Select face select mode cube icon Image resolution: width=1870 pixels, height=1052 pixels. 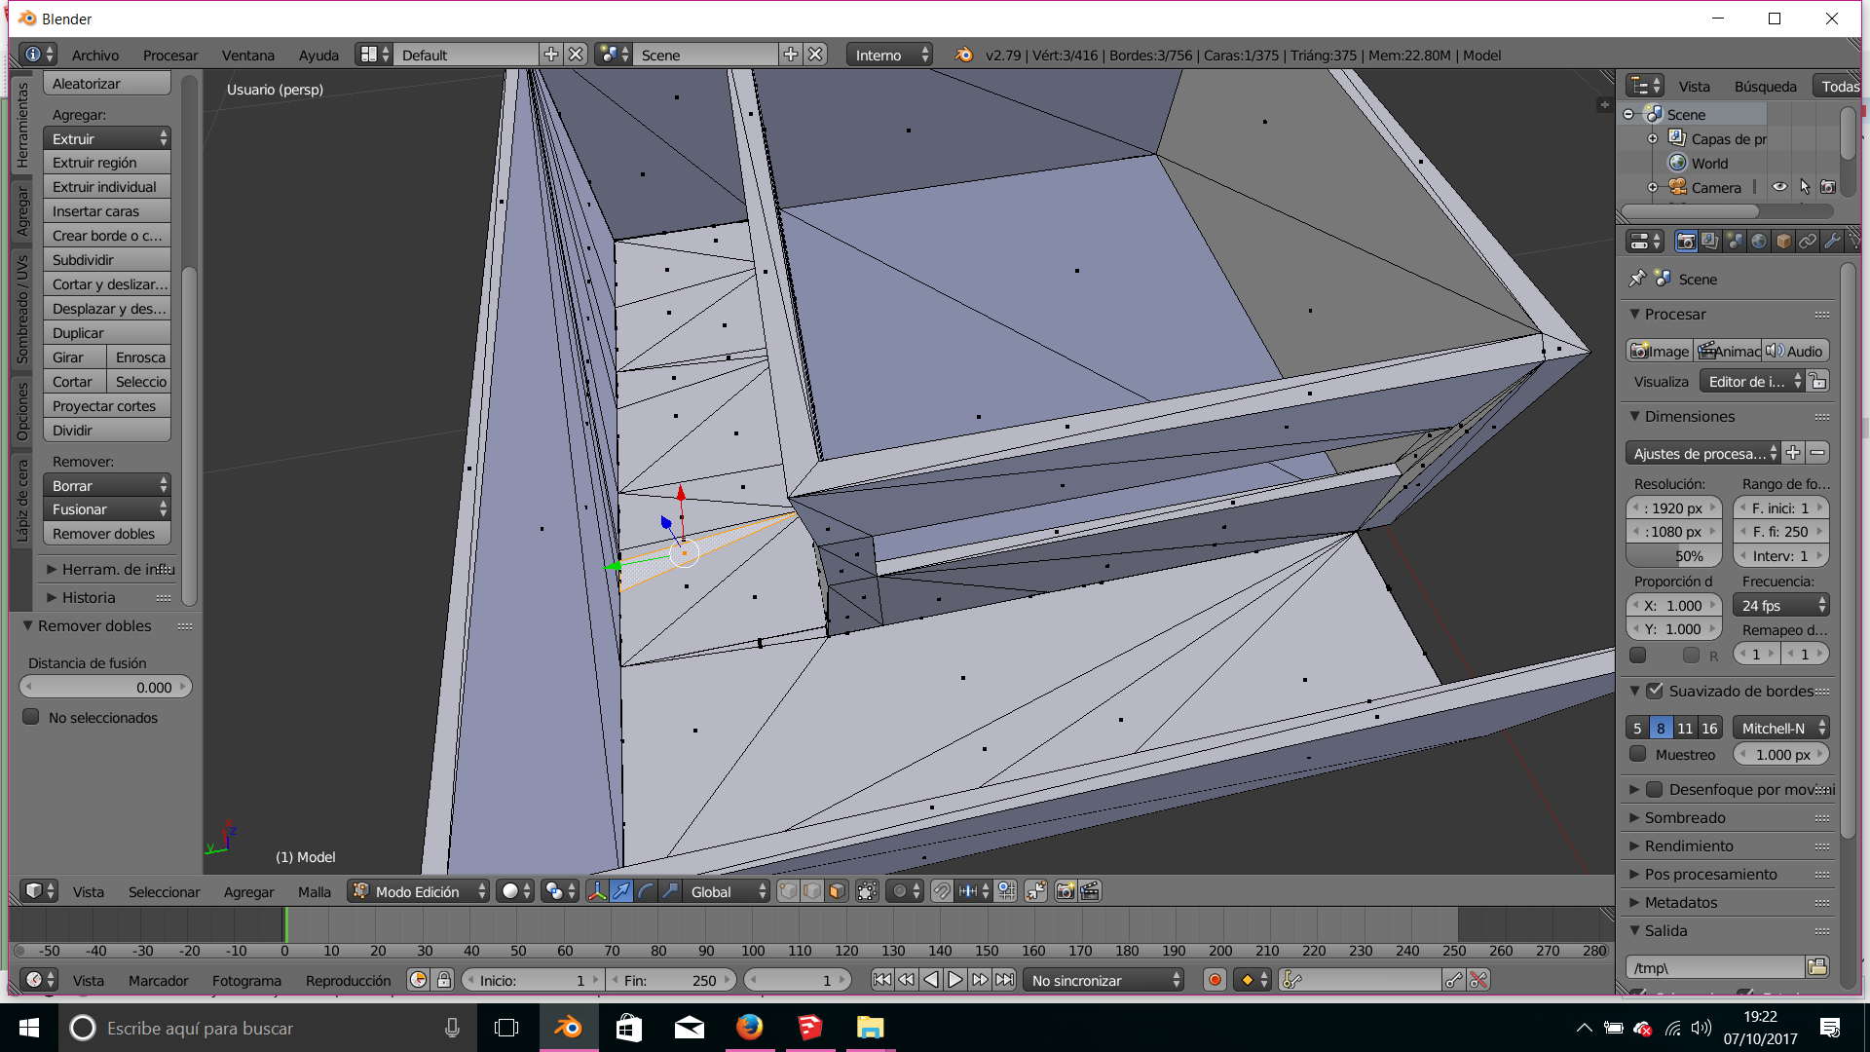point(837,891)
